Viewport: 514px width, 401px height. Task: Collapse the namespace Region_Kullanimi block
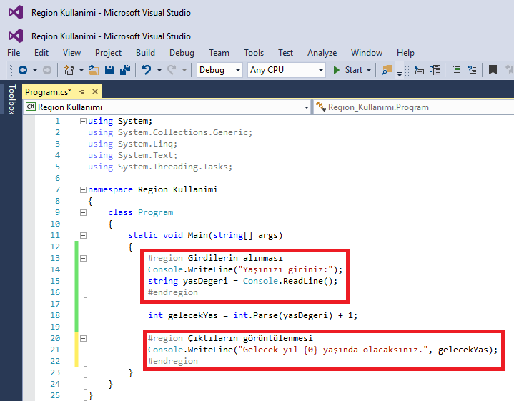83,189
